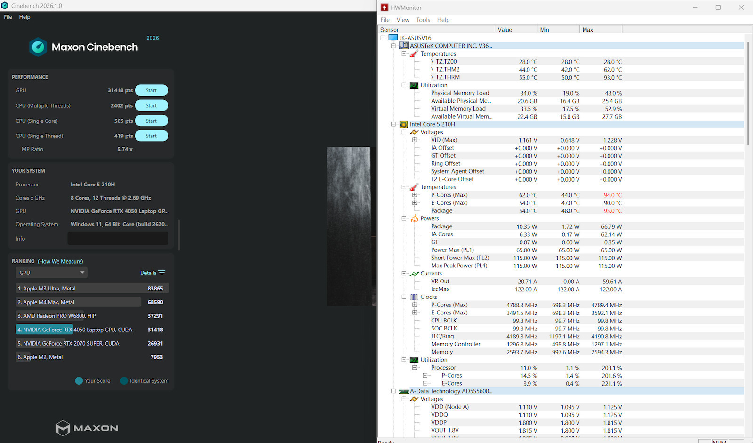Viewport: 753px width, 443px height.
Task: Click the Maxon footer logo
Action: coord(87,428)
